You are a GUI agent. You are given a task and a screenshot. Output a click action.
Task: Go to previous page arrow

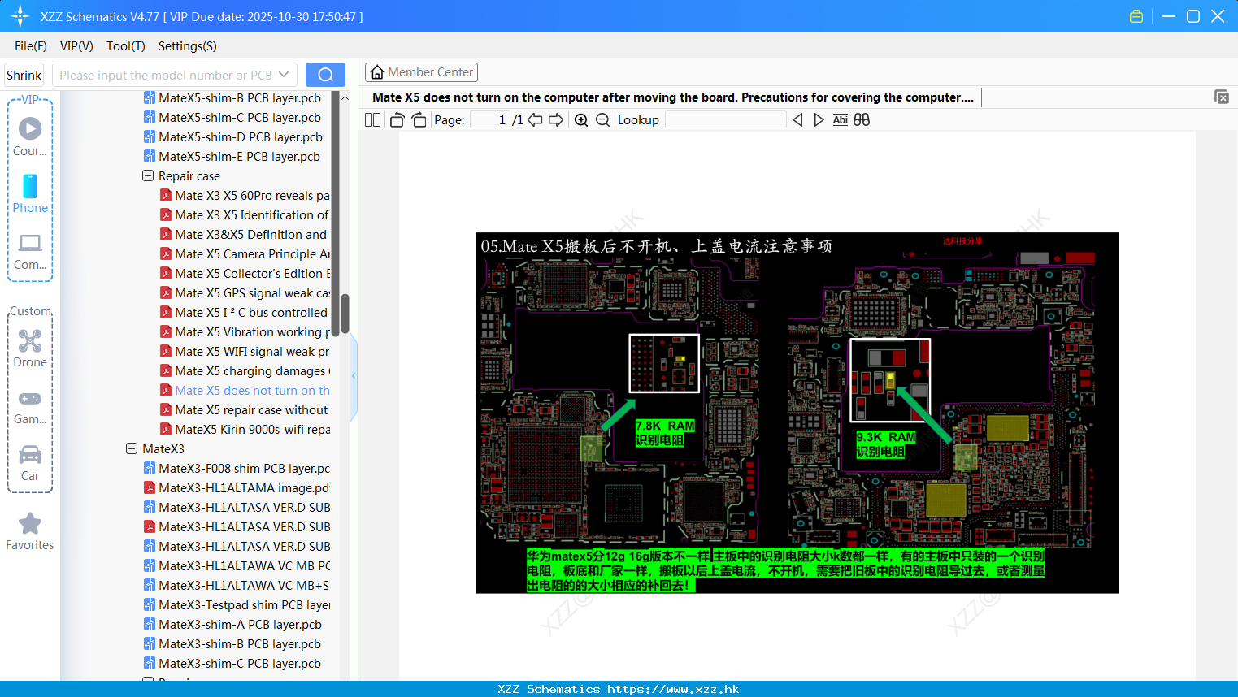[535, 119]
